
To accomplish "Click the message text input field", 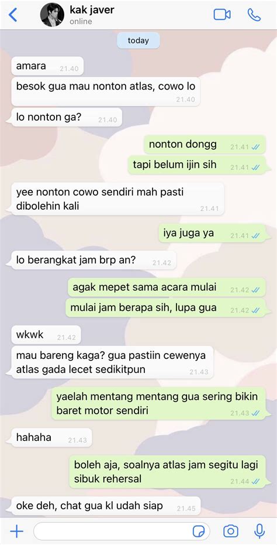I will (x=122, y=531).
